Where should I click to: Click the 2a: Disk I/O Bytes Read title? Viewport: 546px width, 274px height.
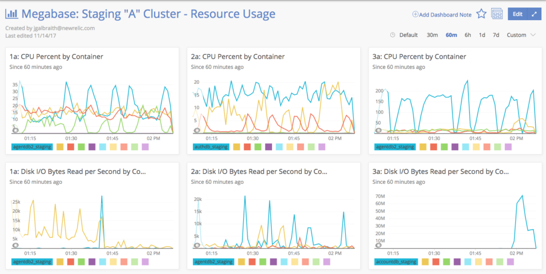[259, 171]
